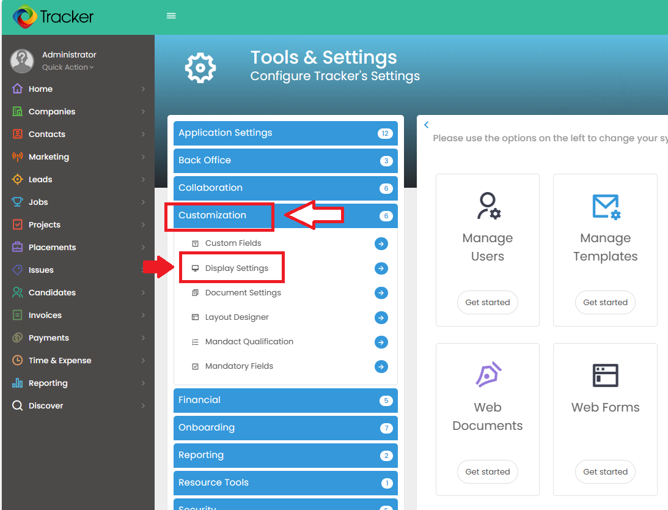The image size is (668, 510).
Task: Click Get started under Web Documents
Action: tap(487, 471)
